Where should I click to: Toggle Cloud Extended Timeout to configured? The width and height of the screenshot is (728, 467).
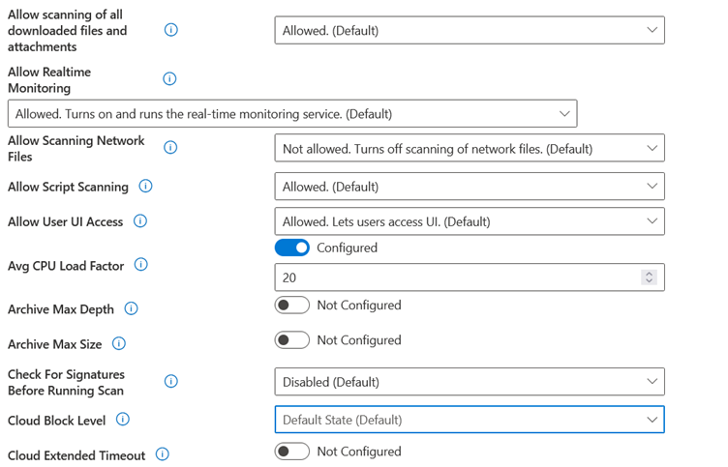click(x=292, y=452)
